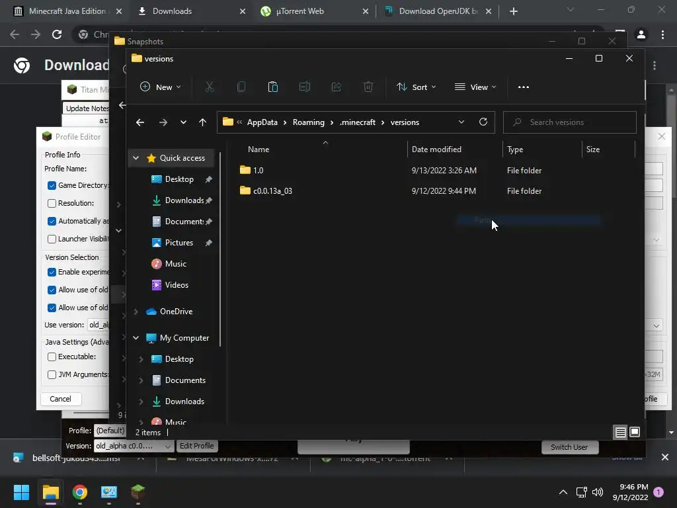This screenshot has height=508, width=677.
Task: Switch to the Minecraft Java Edition tab
Action: click(67, 11)
